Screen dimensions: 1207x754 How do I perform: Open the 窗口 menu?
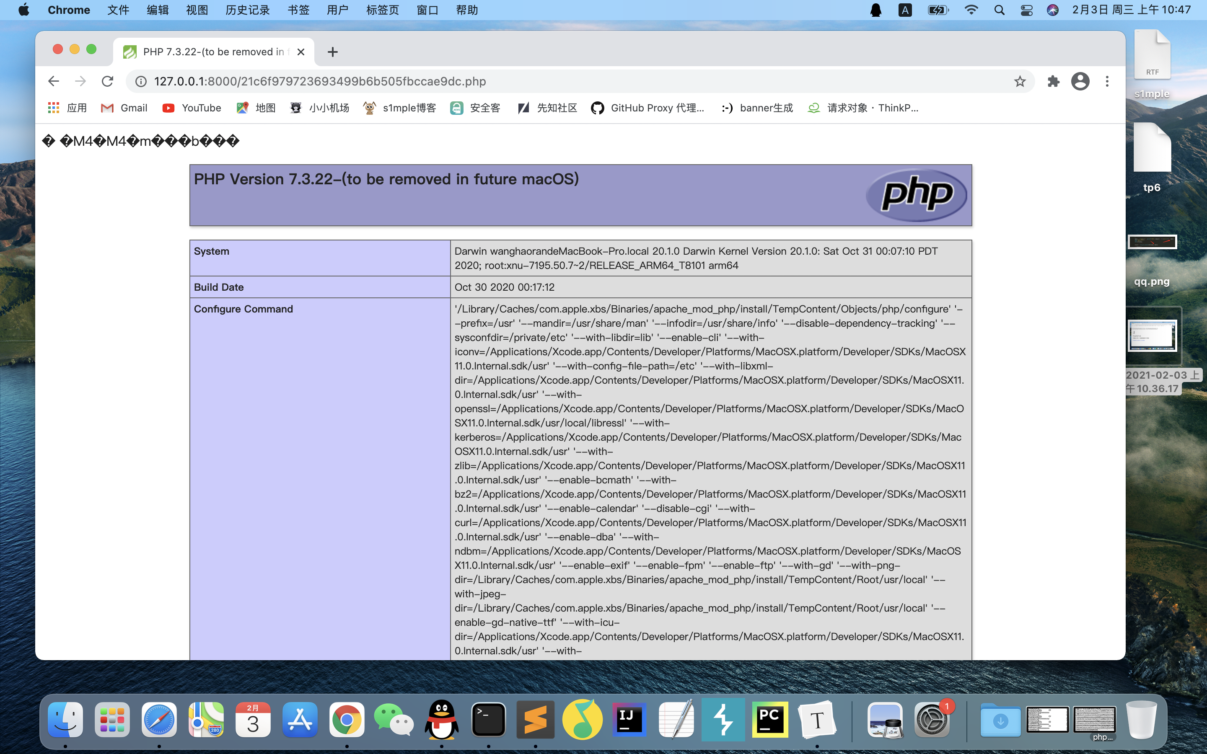click(x=427, y=10)
